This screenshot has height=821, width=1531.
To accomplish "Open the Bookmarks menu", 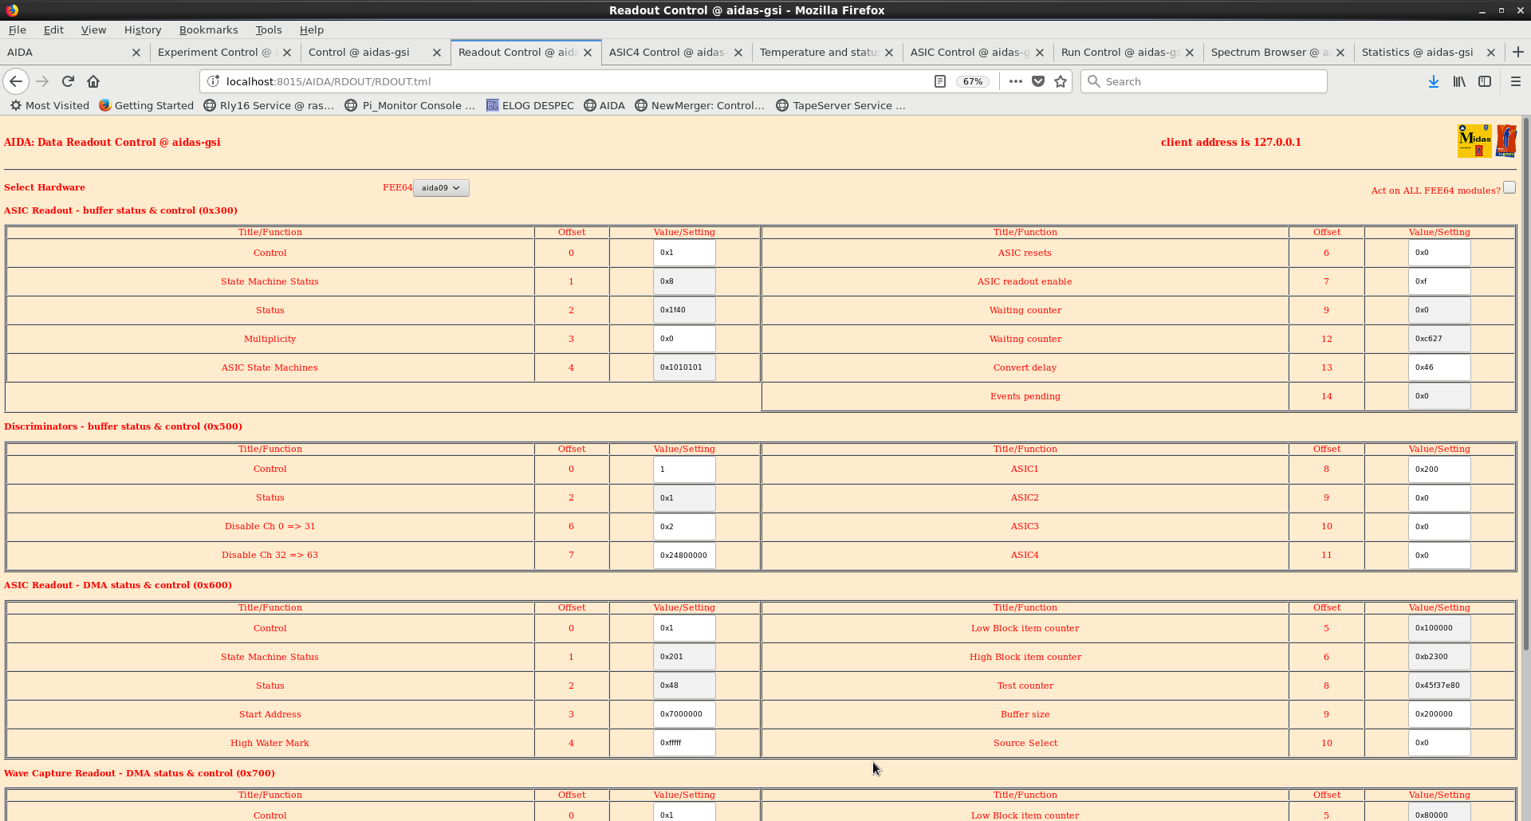I will point(208,29).
